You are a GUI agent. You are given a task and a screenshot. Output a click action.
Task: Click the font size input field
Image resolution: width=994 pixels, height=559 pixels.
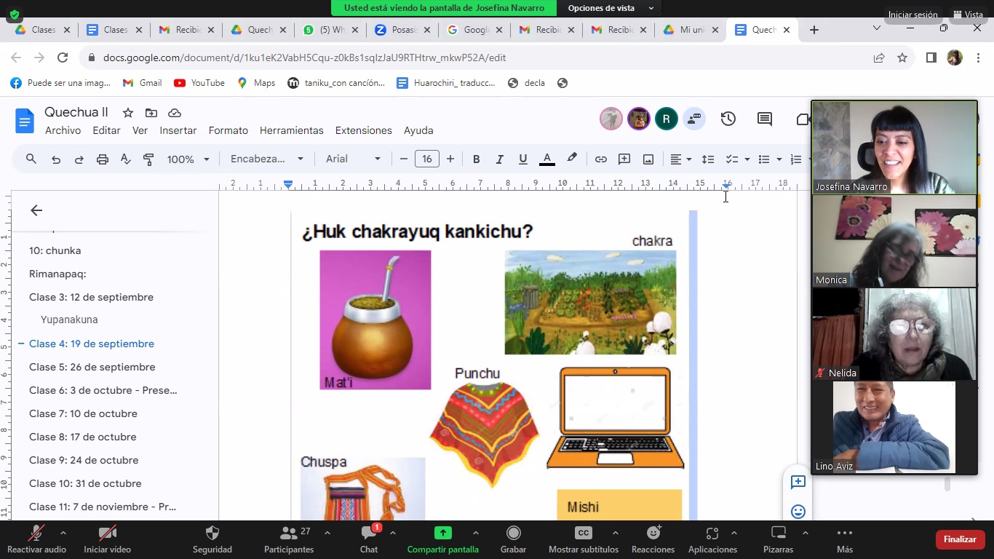coord(426,159)
